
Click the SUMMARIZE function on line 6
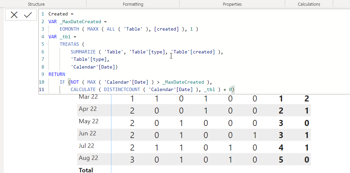pyautogui.click(x=83, y=52)
